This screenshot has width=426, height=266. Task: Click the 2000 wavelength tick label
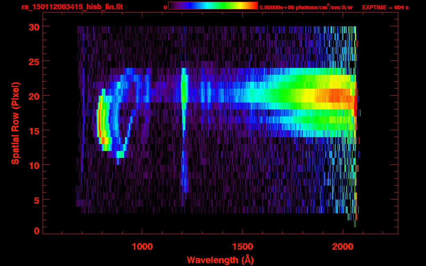[x=343, y=246]
